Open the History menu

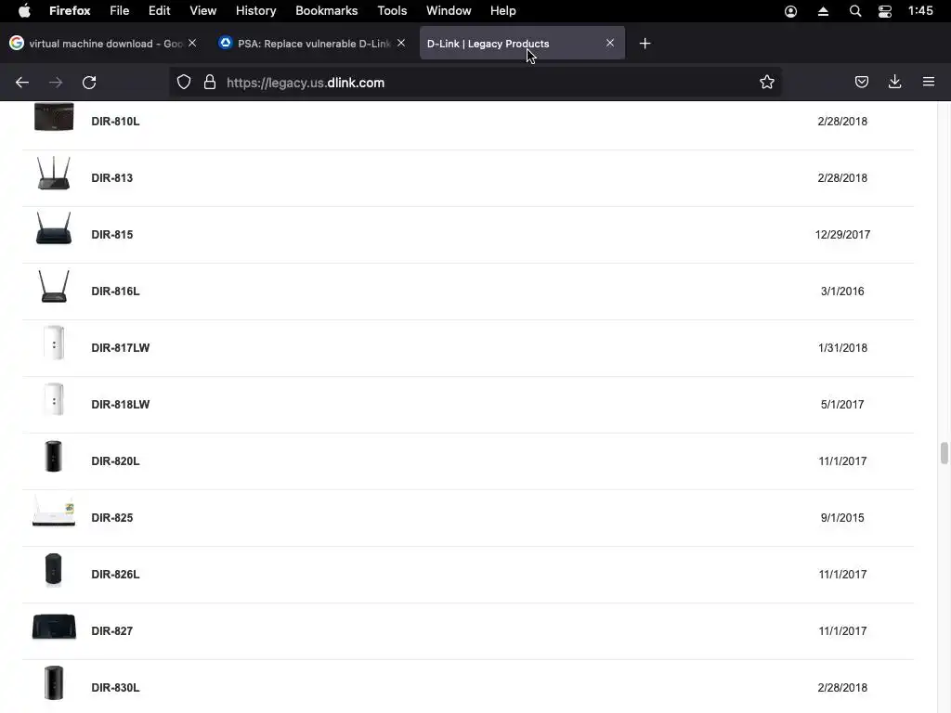click(x=256, y=11)
